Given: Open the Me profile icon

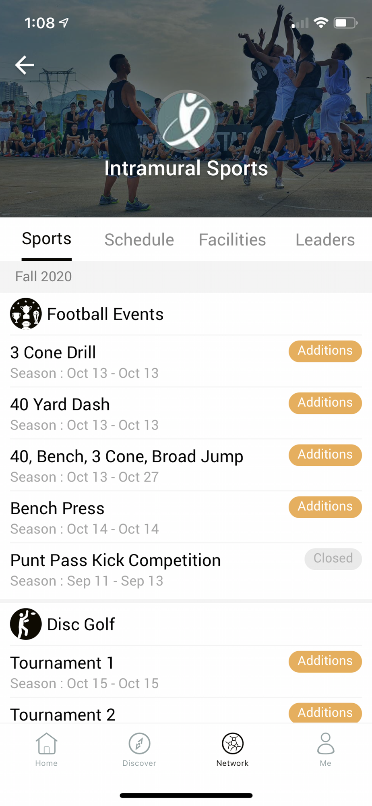Looking at the screenshot, I should (325, 744).
